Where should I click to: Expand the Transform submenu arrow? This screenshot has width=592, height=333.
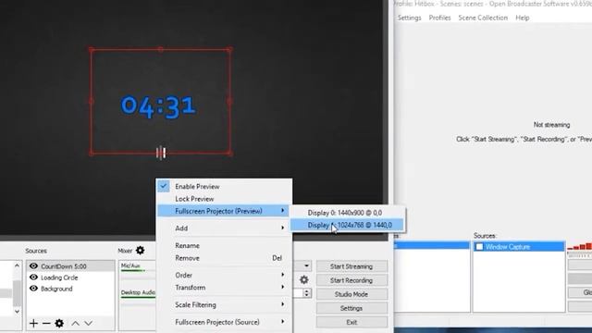282,287
